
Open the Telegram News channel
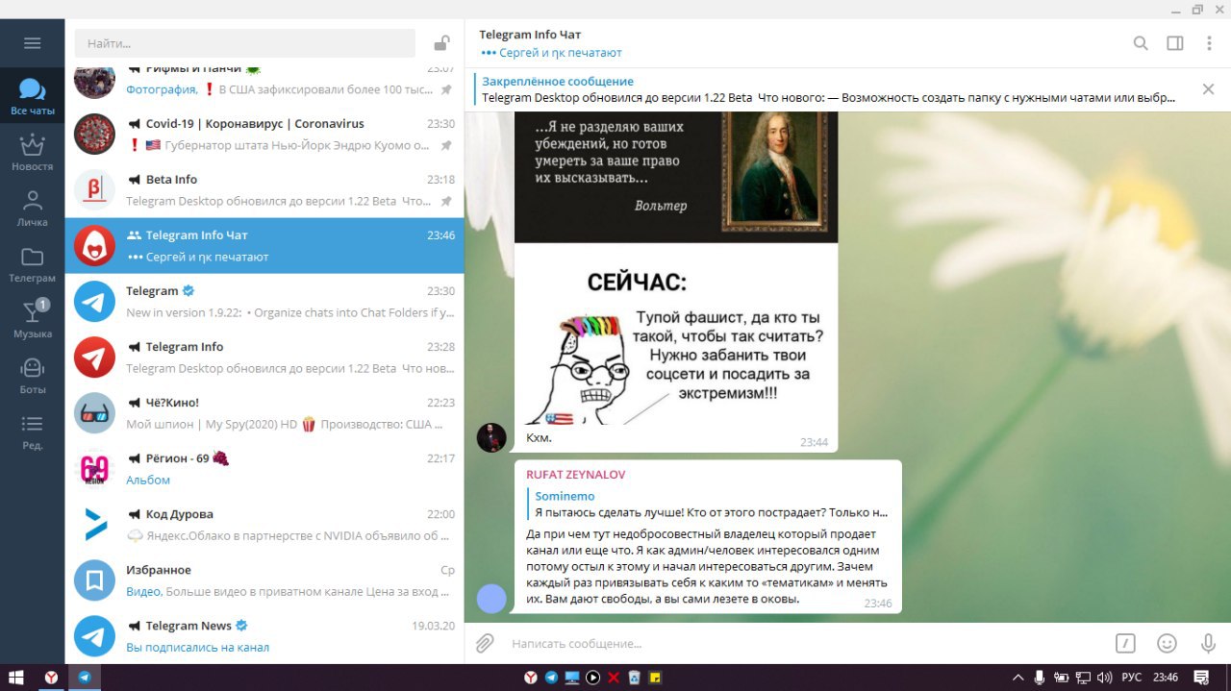(264, 636)
